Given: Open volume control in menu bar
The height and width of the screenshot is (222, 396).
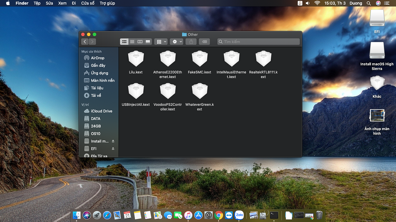Looking at the screenshot, I should pyautogui.click(x=308, y=3).
